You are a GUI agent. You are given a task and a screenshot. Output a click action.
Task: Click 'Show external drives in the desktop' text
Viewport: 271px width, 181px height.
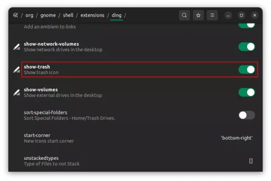[63, 95]
